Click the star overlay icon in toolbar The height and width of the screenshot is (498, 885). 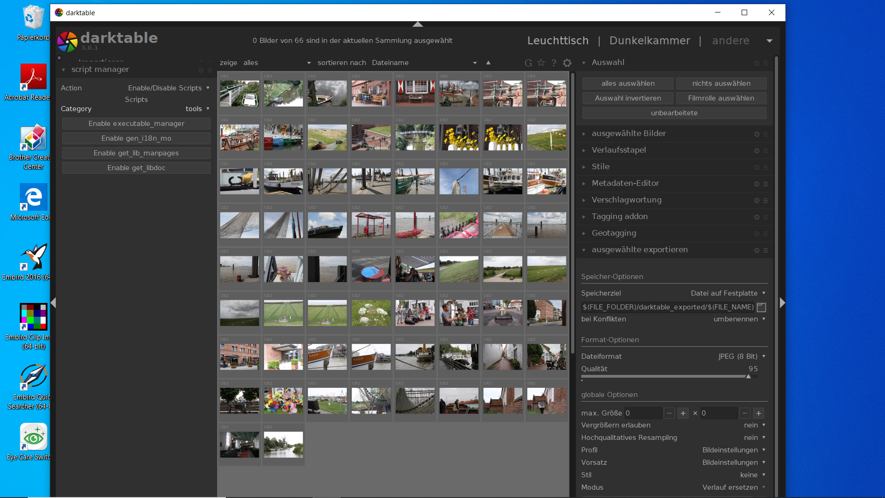click(x=541, y=63)
